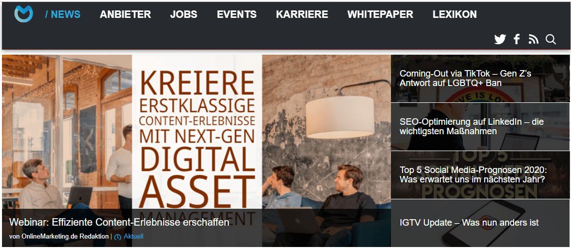The image size is (571, 249).
Task: Open the Facebook page icon
Action: [517, 39]
